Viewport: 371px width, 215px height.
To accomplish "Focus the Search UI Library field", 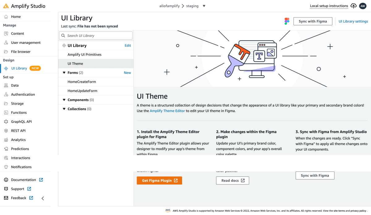I will 96,35.
